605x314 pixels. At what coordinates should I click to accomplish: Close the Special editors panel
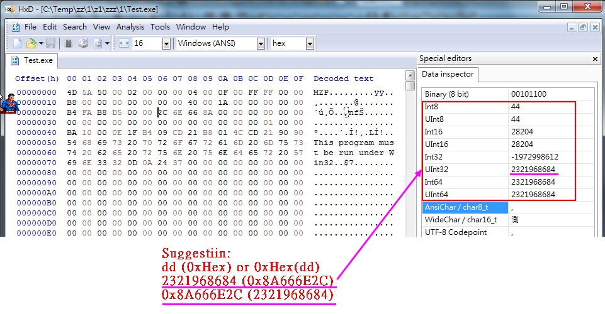[x=595, y=59]
